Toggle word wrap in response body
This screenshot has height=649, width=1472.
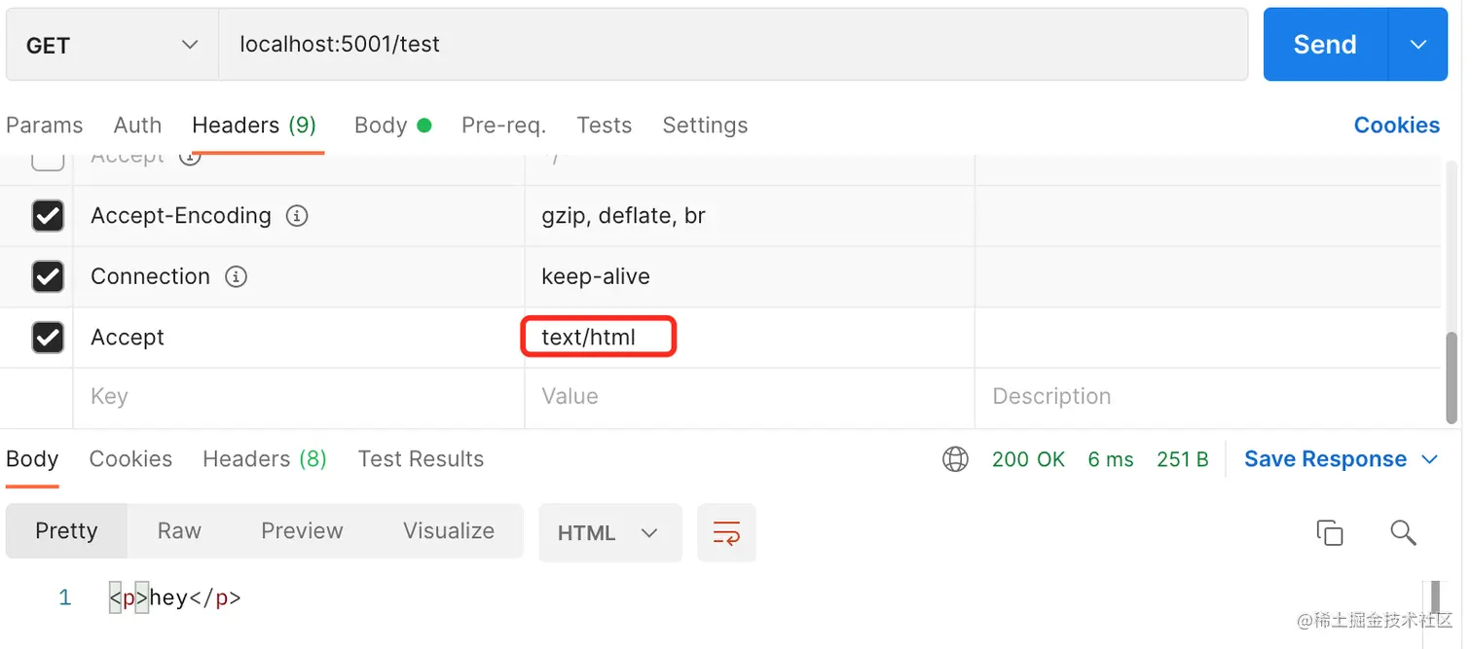[726, 532]
